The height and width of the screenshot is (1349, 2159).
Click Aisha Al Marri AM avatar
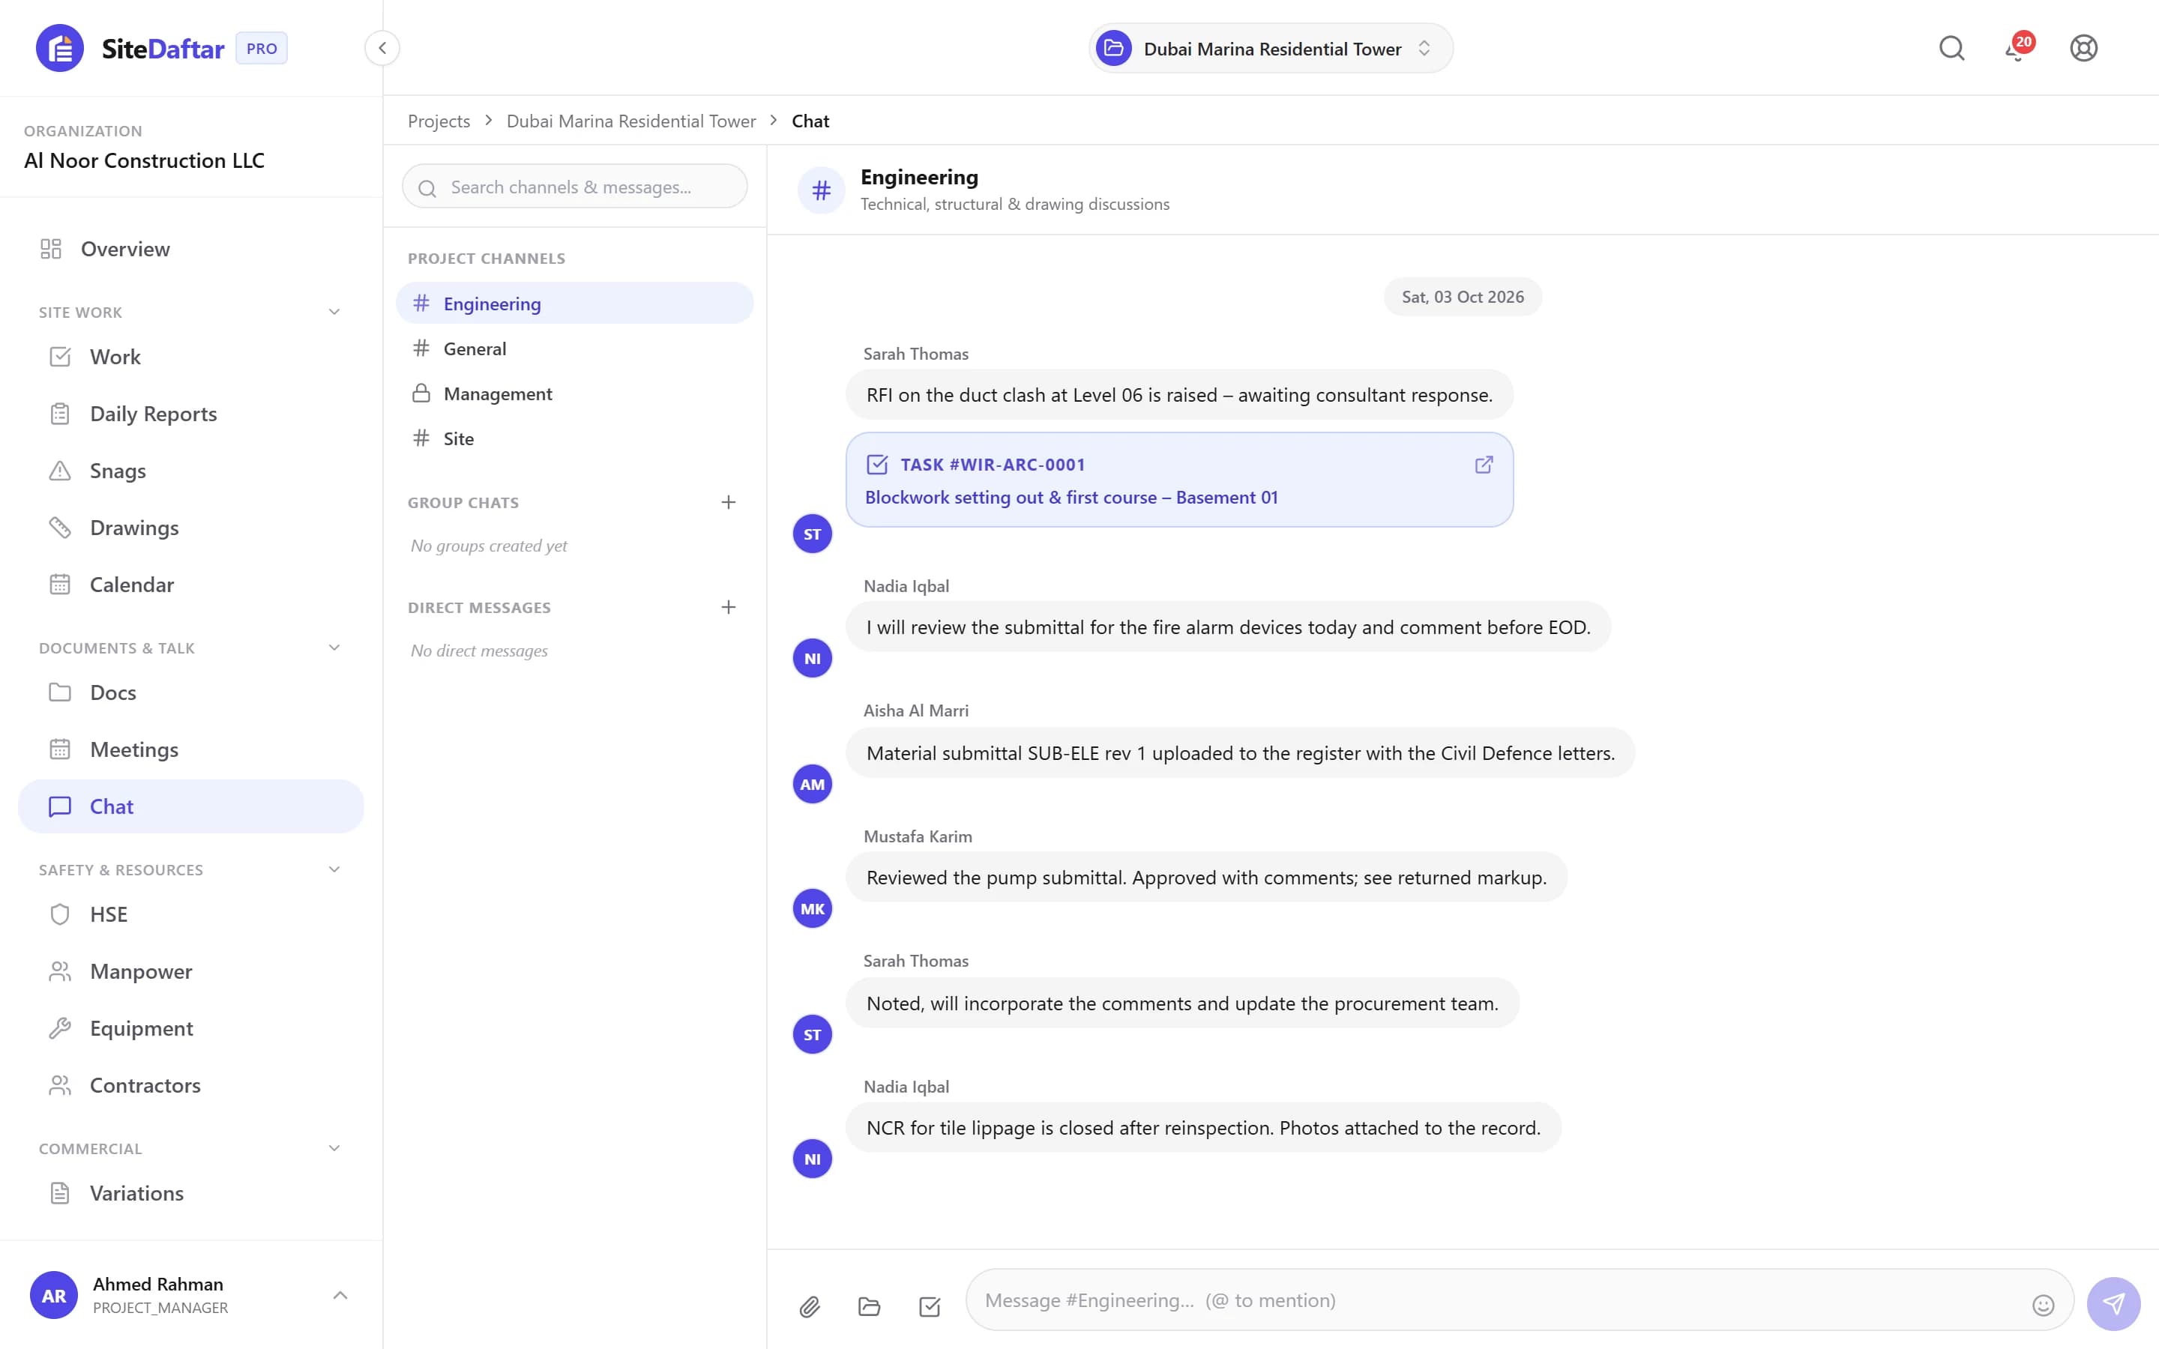(x=812, y=784)
